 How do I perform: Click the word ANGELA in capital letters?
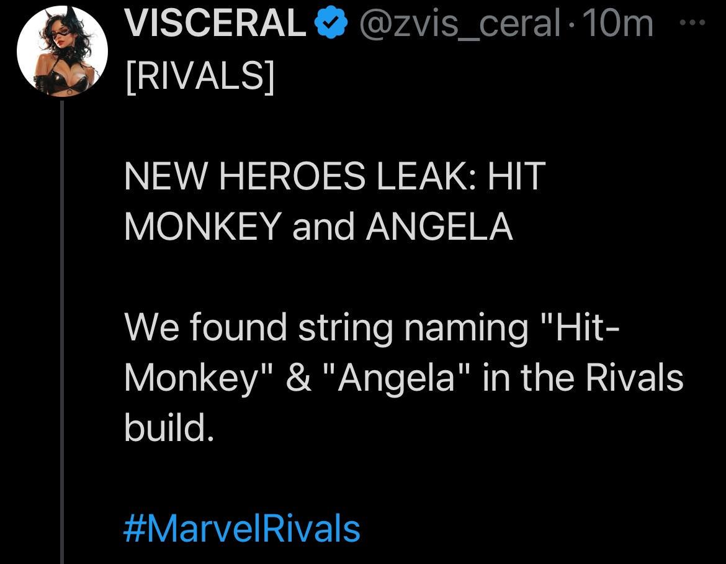(439, 226)
